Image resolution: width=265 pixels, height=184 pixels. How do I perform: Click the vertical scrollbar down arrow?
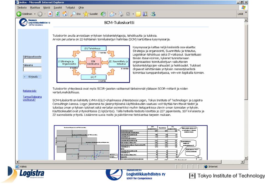click(x=246, y=158)
